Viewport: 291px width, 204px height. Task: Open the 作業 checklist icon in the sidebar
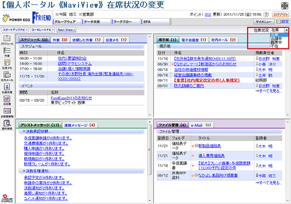(7, 52)
